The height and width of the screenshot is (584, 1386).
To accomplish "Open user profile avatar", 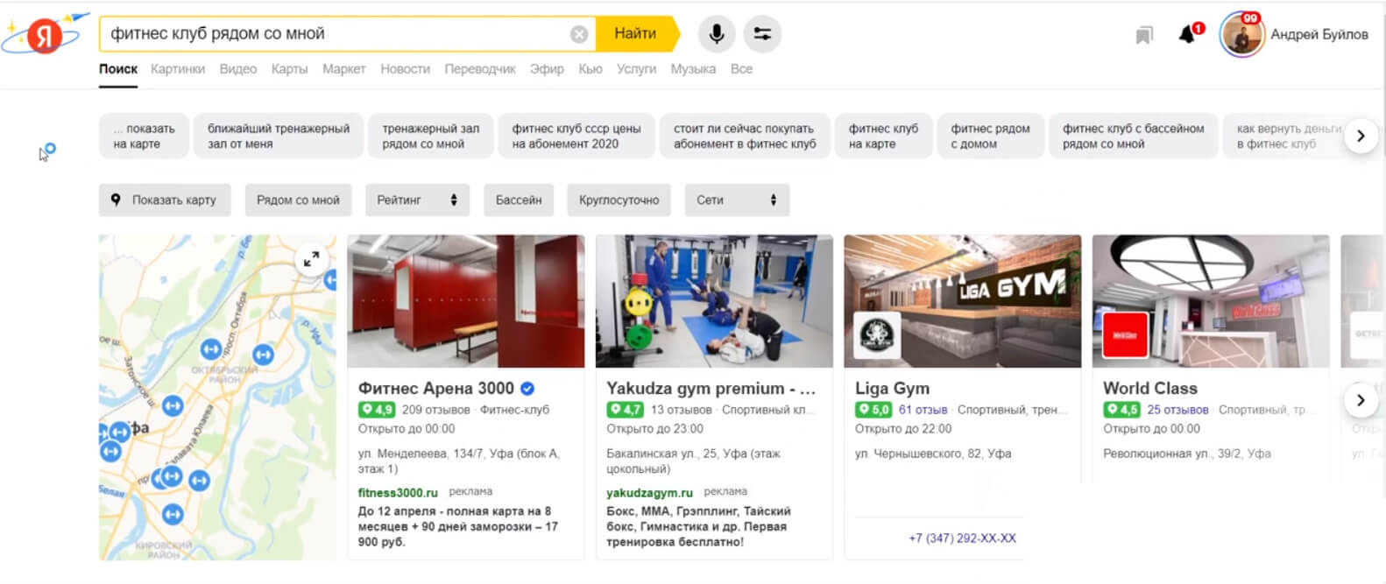I will coord(1241,35).
